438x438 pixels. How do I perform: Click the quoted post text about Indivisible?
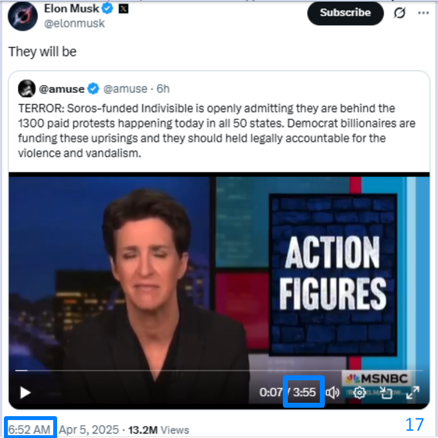217,131
